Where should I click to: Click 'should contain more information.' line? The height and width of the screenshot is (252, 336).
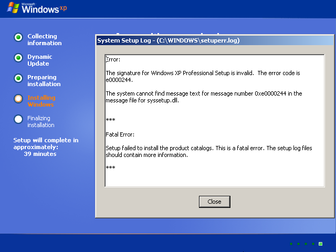pos(147,155)
